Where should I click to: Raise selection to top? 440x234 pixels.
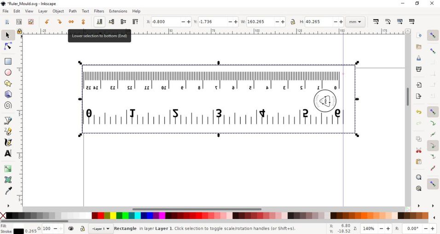click(135, 22)
